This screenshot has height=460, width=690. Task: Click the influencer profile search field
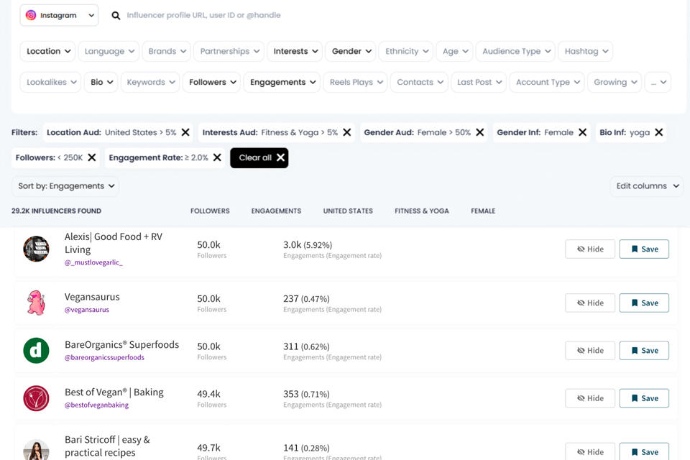tap(287, 15)
